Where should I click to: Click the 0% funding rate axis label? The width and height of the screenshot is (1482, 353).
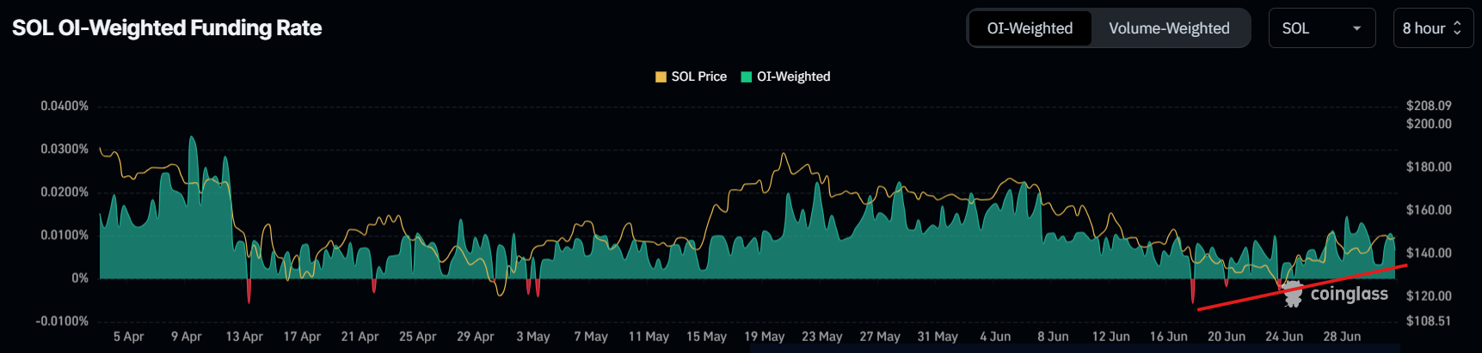[80, 278]
